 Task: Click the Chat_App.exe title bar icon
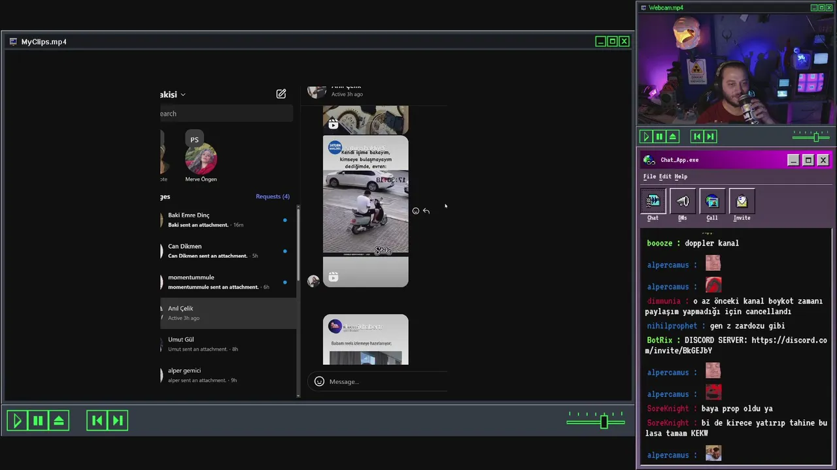click(649, 160)
